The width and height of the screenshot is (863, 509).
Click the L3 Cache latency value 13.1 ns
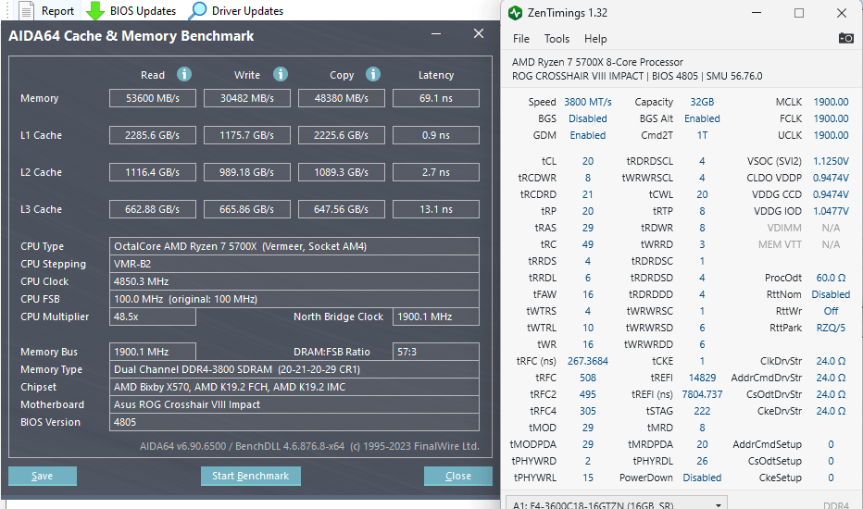tap(436, 209)
